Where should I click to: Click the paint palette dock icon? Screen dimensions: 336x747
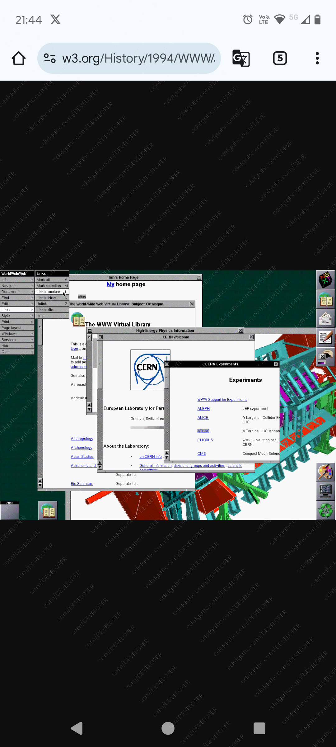click(325, 472)
